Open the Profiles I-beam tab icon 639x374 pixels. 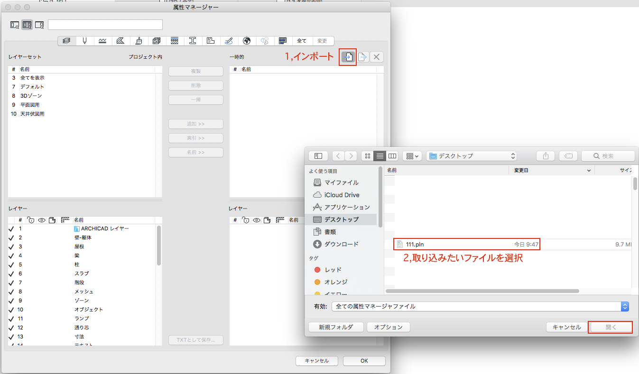(x=193, y=41)
